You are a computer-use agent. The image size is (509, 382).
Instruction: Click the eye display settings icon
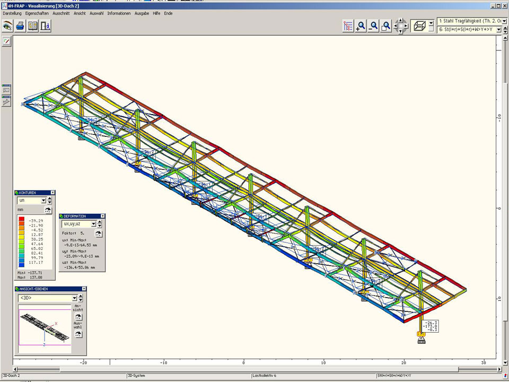(7, 25)
